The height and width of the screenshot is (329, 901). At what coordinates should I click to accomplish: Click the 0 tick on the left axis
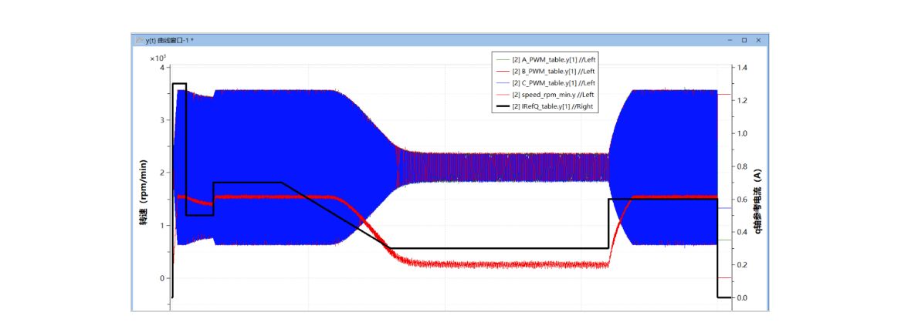163,278
